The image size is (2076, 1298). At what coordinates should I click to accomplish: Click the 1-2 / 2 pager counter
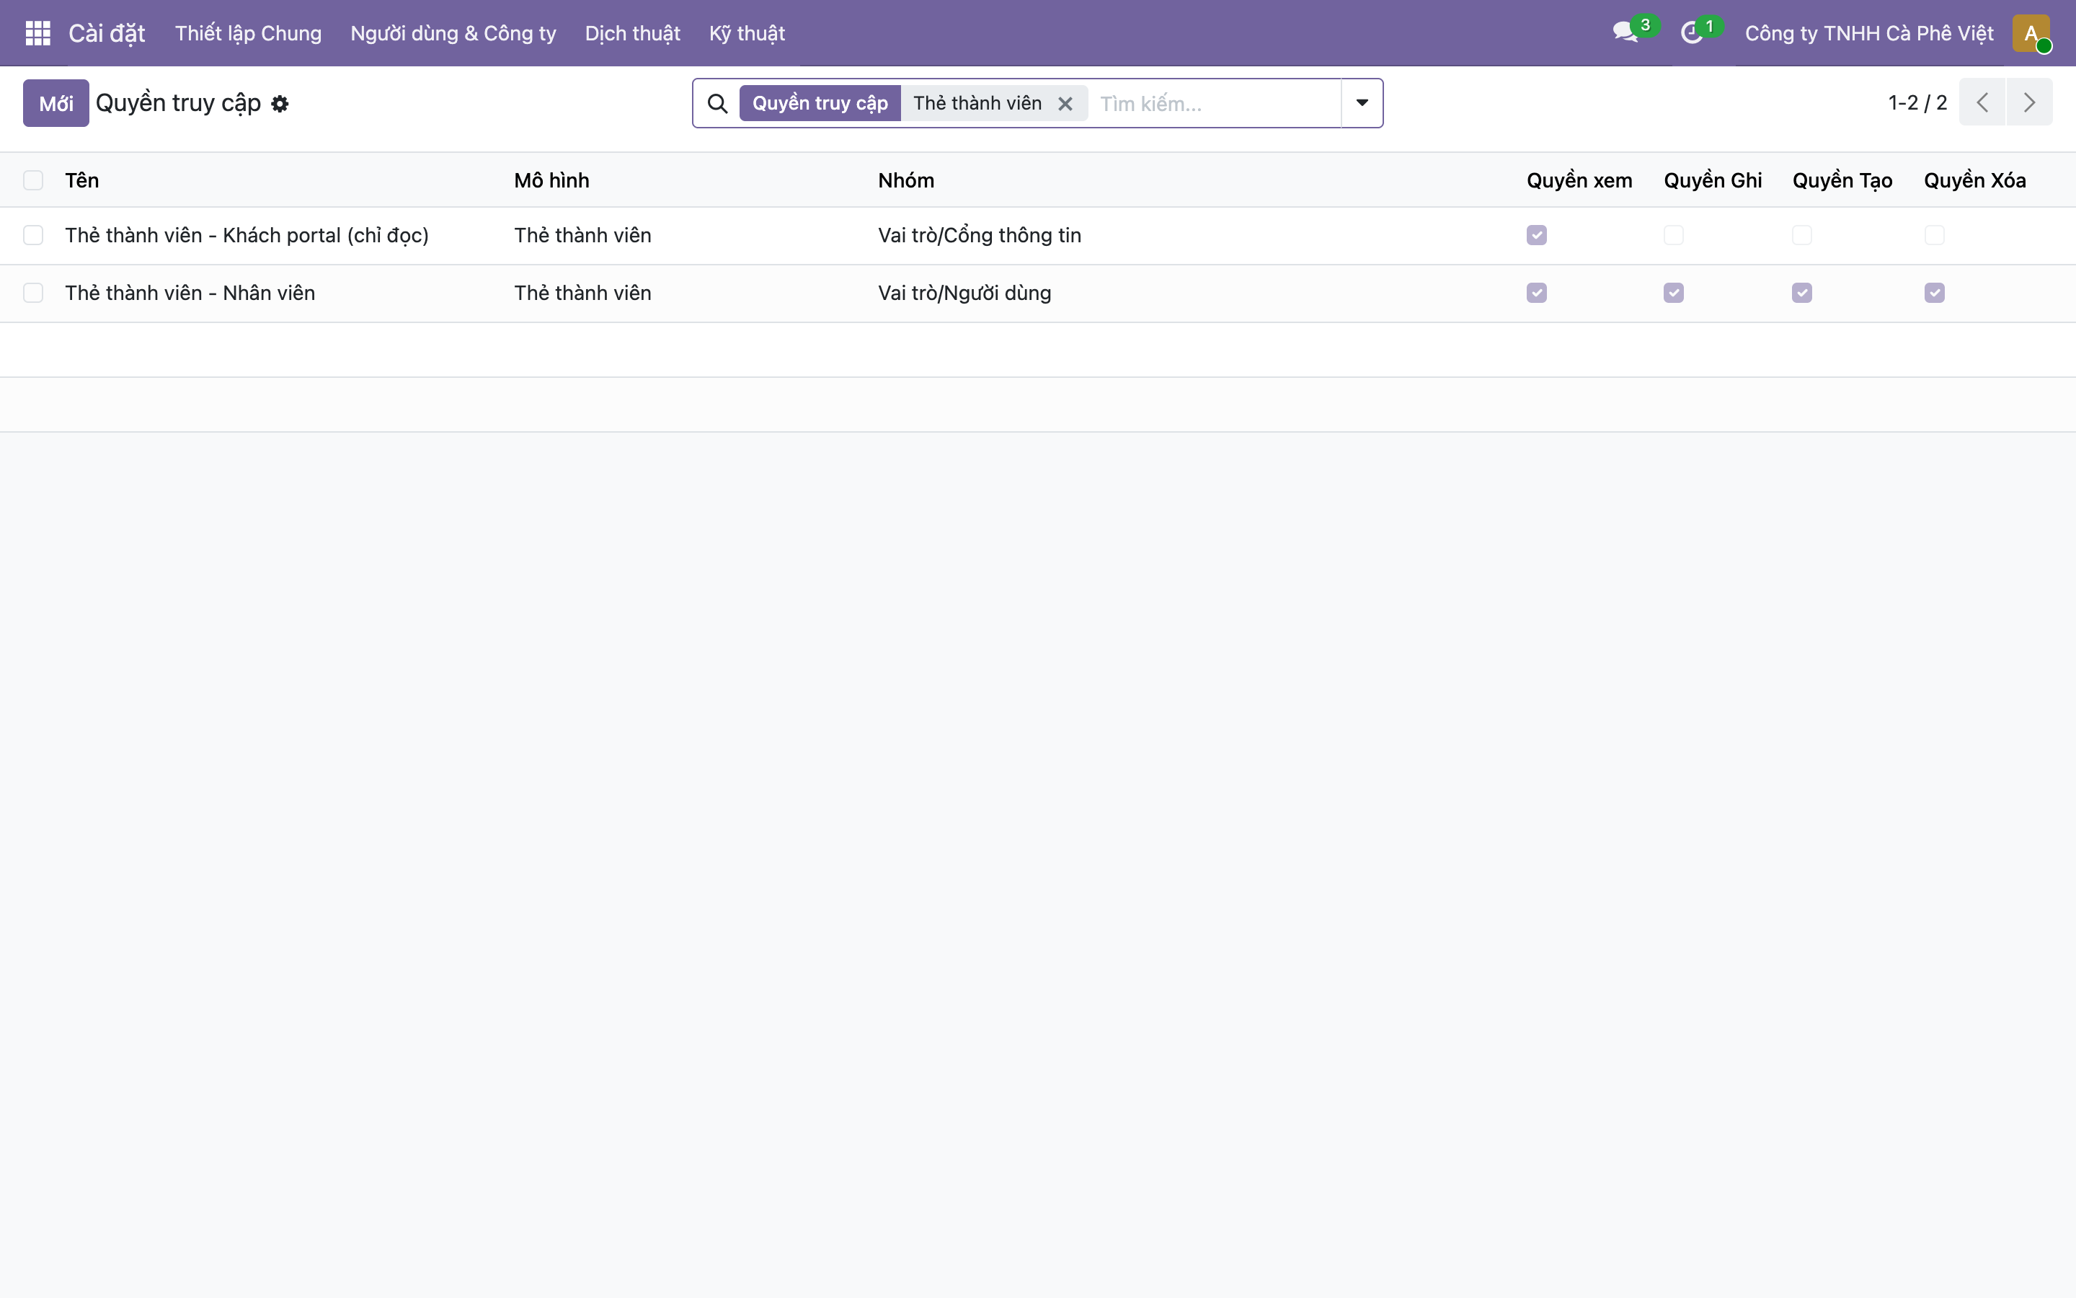1917,103
